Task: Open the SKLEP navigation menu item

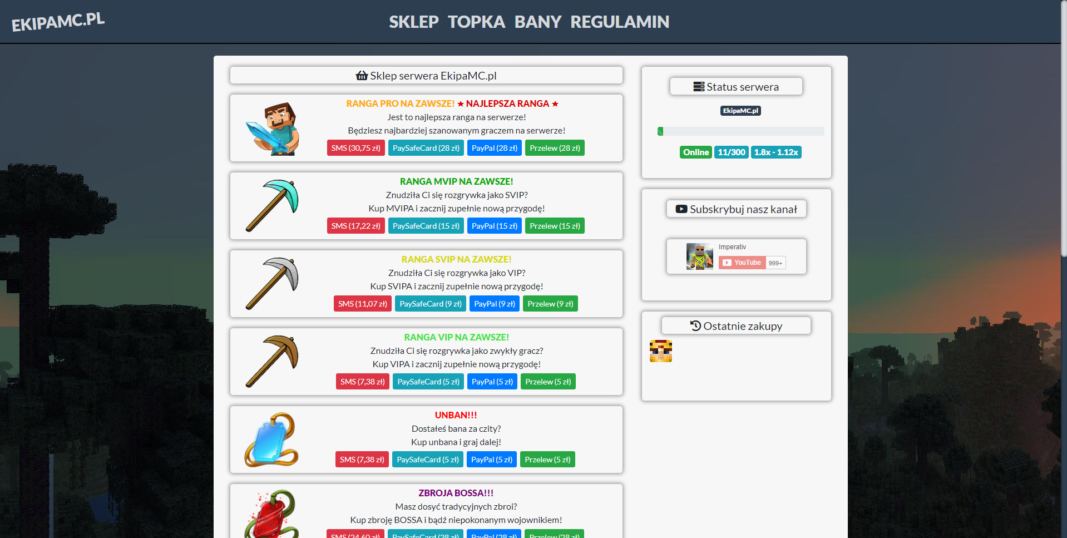Action: pos(413,22)
